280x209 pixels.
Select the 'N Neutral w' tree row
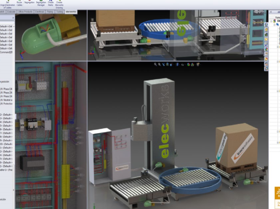point(6,100)
